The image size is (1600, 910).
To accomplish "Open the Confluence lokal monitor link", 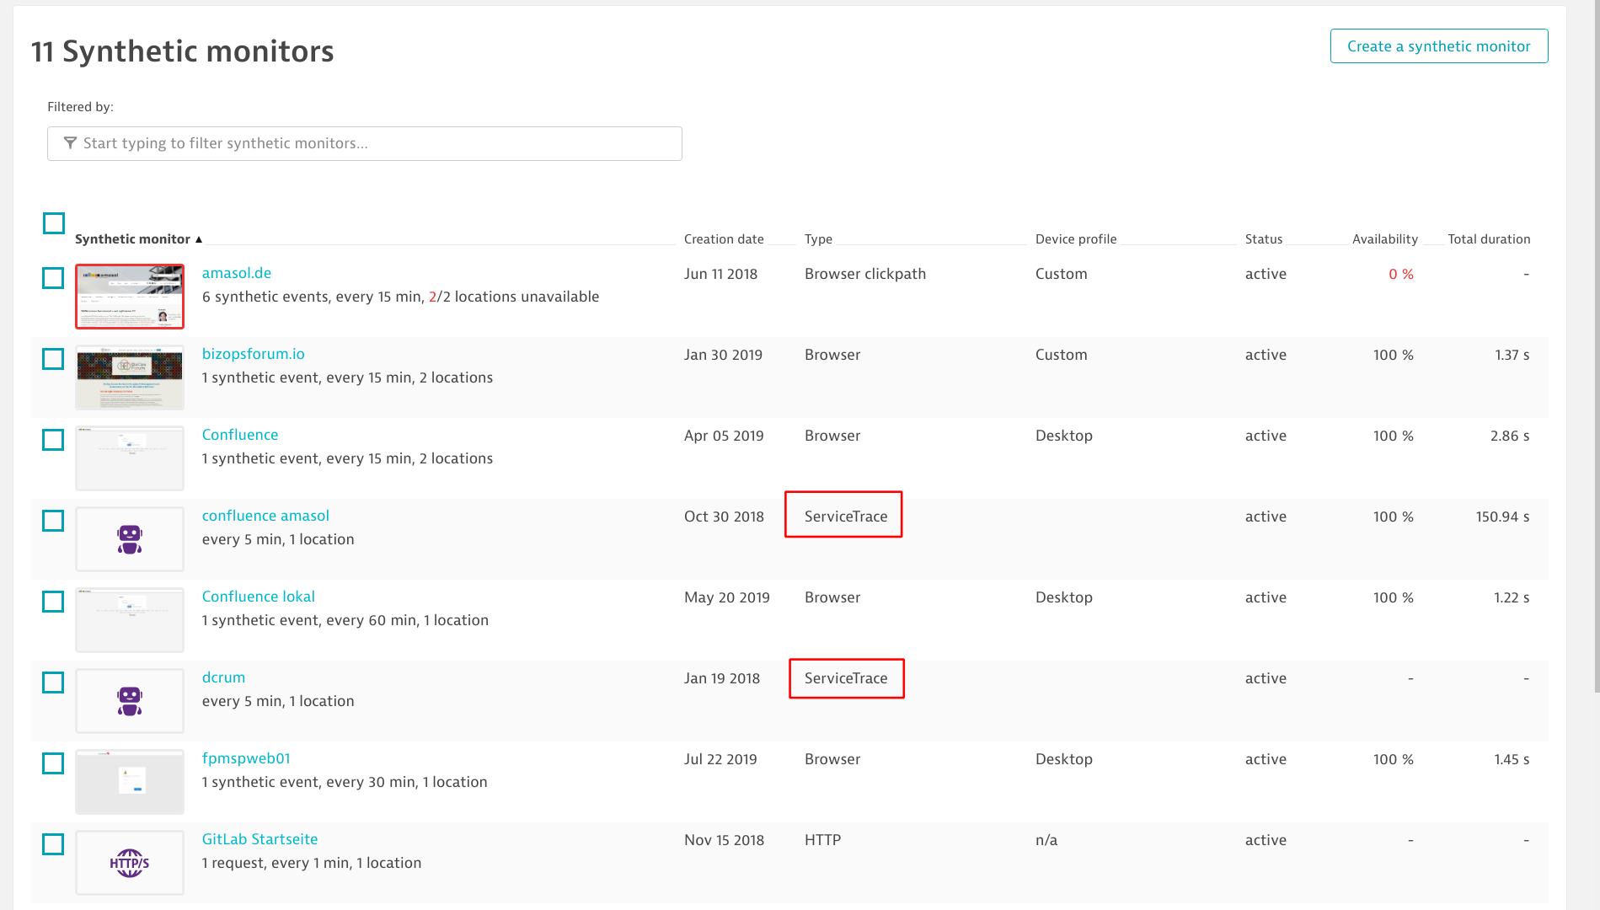I will coord(259,597).
